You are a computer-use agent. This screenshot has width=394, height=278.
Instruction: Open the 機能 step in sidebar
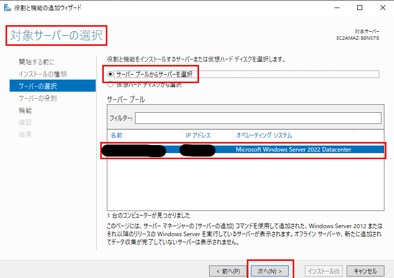coord(25,110)
